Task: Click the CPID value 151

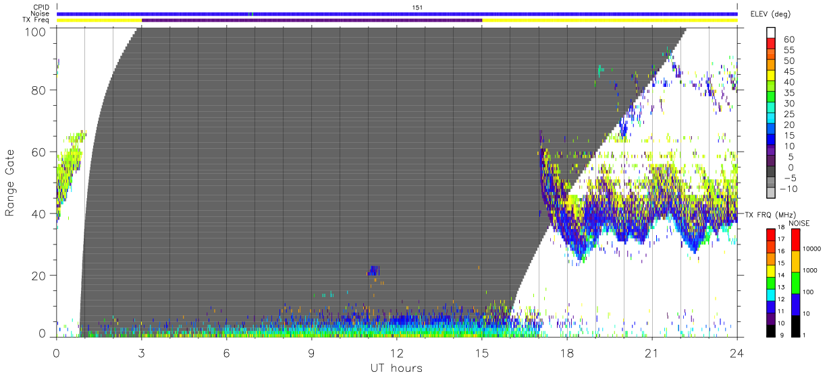Action: click(x=418, y=7)
